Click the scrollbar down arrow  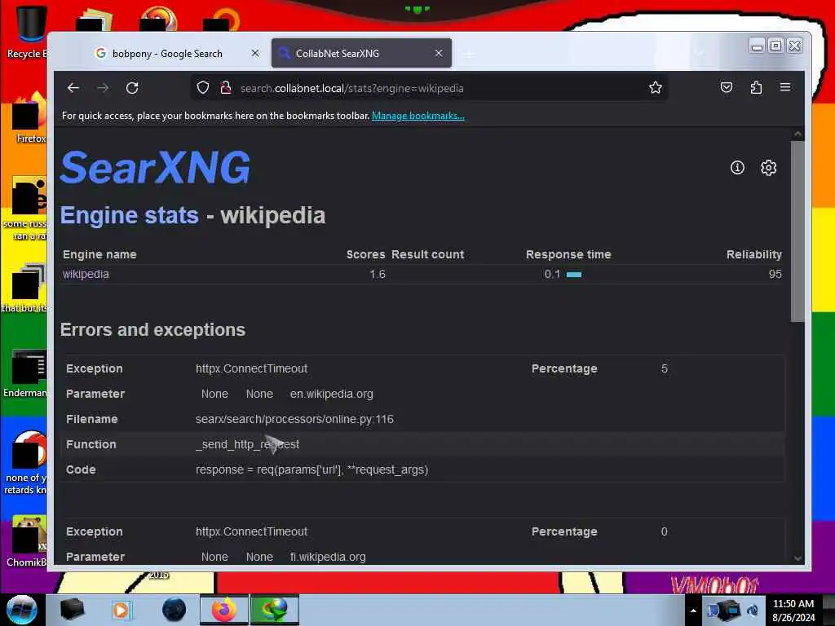(797, 558)
